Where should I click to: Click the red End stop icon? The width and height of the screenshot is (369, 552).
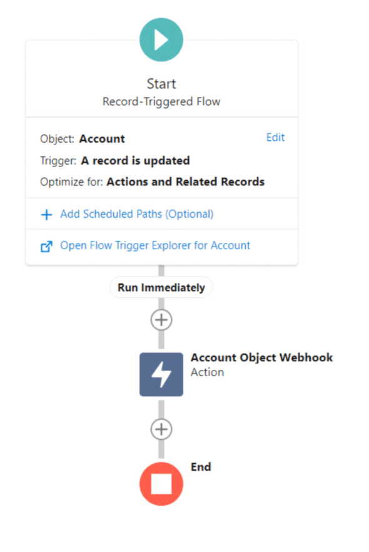[161, 484]
